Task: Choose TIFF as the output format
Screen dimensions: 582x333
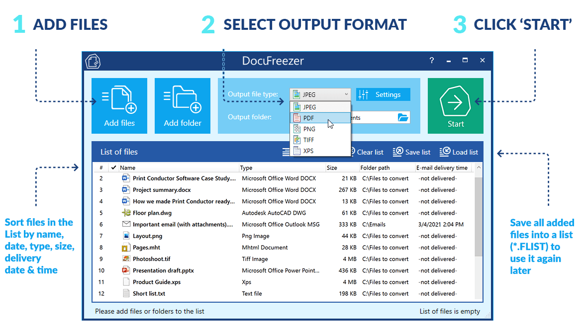Action: 309,140
